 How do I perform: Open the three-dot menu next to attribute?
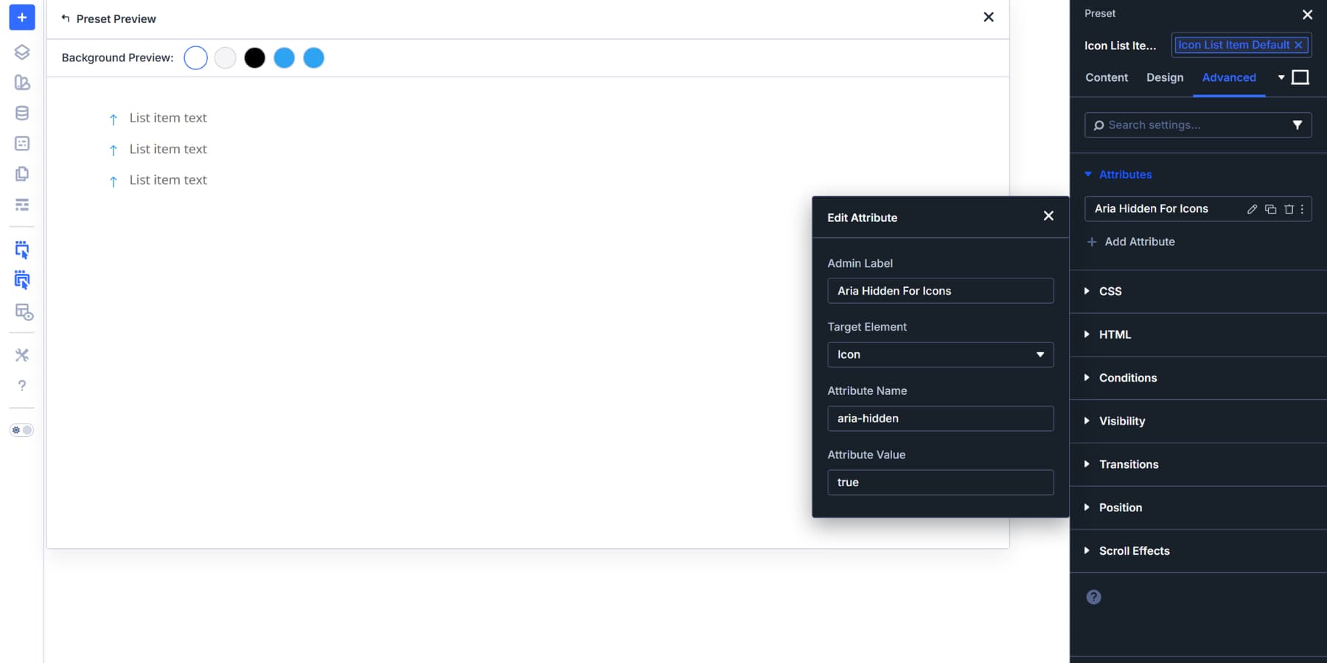point(1302,209)
